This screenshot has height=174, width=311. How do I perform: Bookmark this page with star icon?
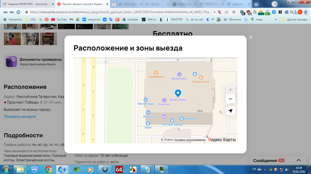point(234,12)
